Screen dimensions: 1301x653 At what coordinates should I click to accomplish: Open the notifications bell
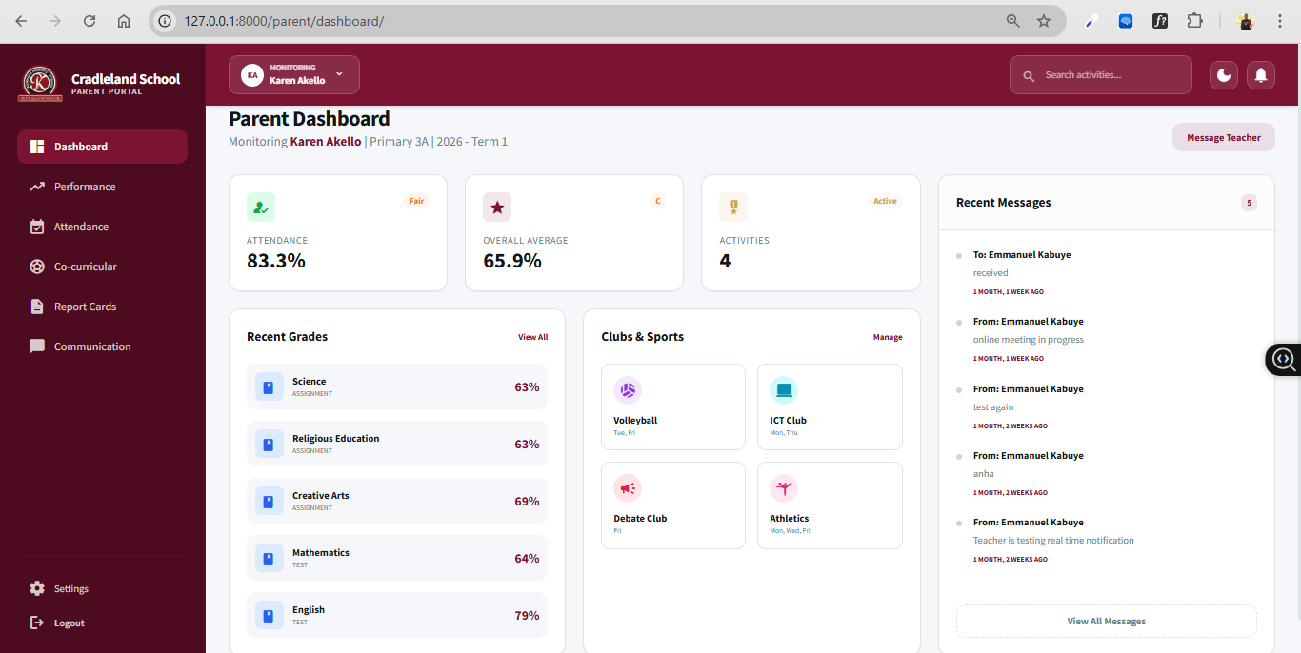(x=1260, y=74)
